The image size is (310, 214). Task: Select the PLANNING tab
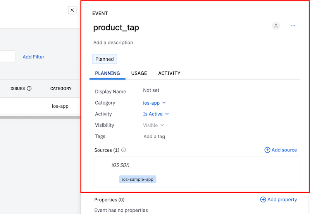(107, 73)
